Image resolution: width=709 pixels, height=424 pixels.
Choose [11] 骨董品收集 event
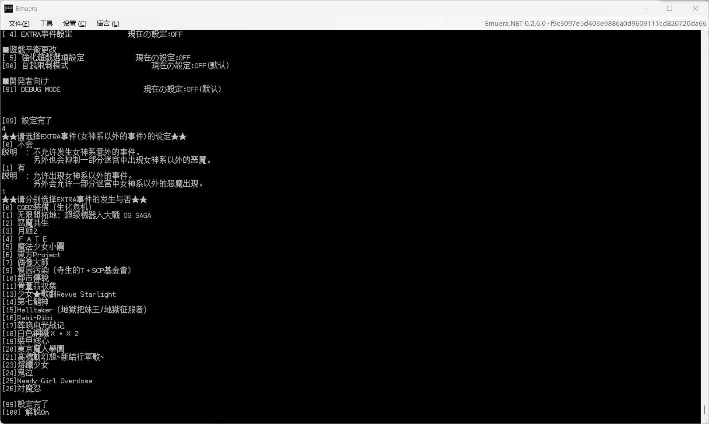pos(29,286)
